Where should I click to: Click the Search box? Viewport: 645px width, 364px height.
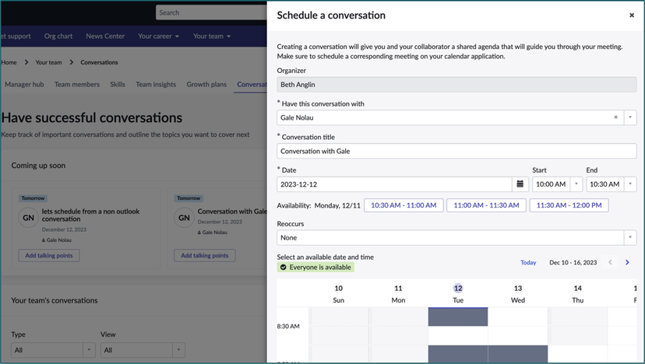pyautogui.click(x=211, y=12)
